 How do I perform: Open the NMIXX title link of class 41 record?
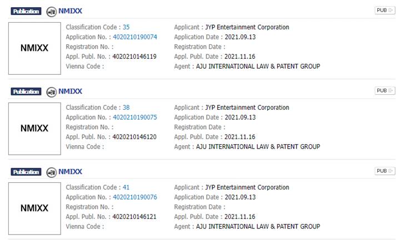(x=70, y=171)
